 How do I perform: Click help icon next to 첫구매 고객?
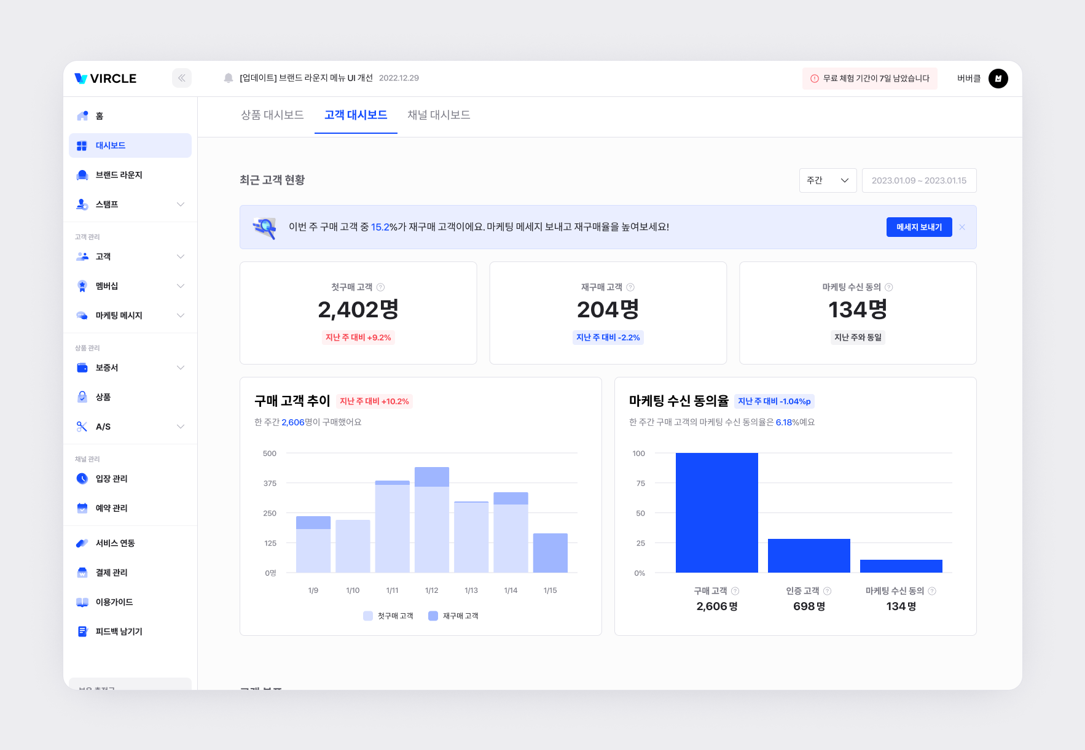point(380,287)
